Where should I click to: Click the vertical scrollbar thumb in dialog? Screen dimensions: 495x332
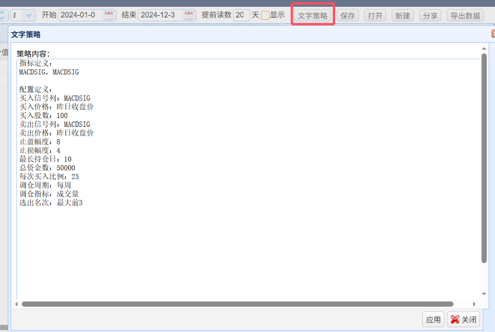[x=484, y=158]
